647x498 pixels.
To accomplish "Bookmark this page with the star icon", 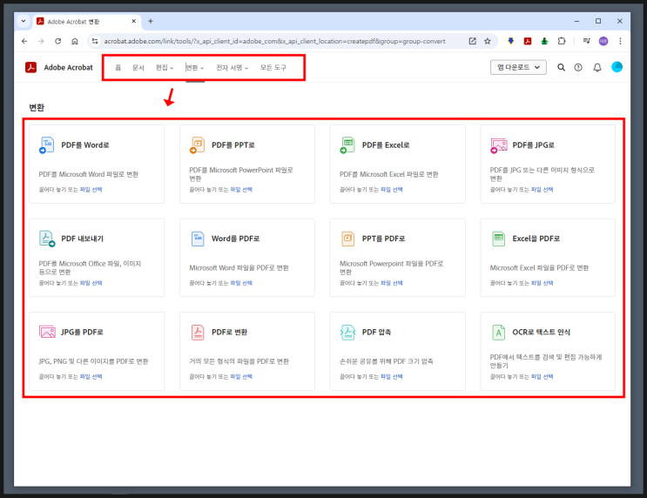I will [488, 41].
